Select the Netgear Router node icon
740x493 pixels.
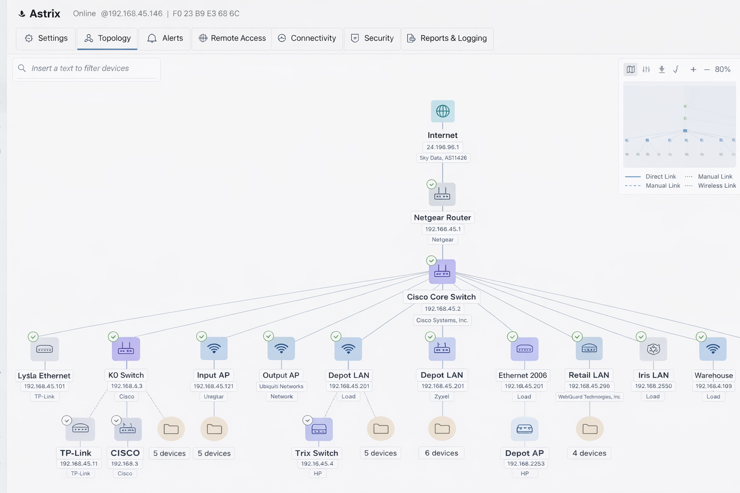click(x=442, y=195)
